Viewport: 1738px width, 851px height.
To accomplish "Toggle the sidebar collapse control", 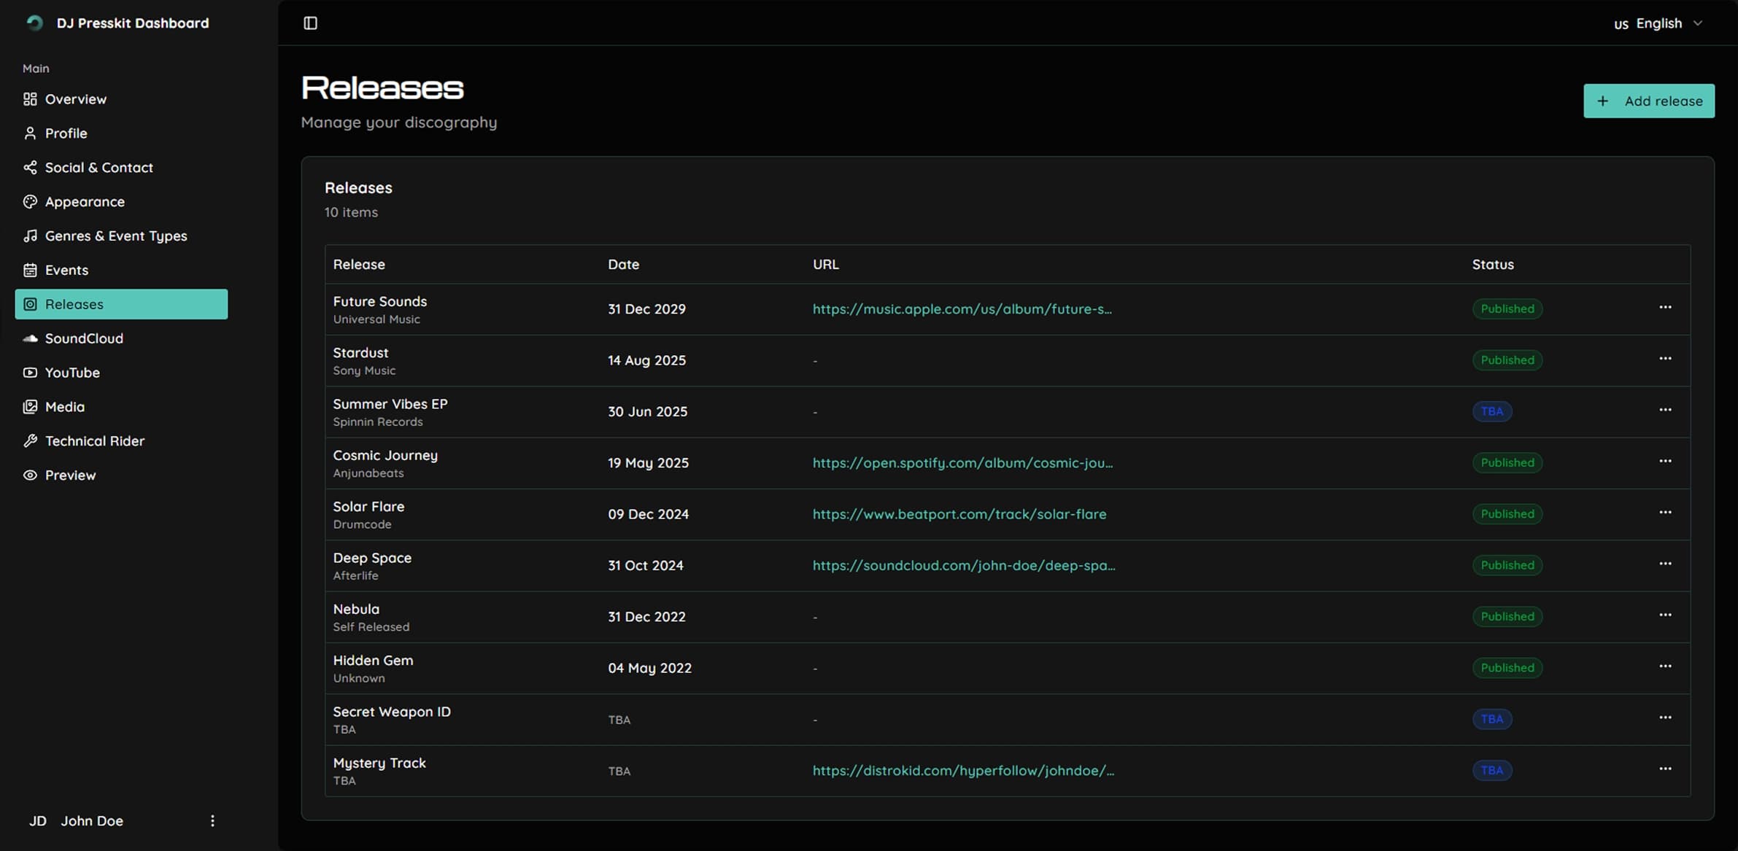I will click(309, 23).
